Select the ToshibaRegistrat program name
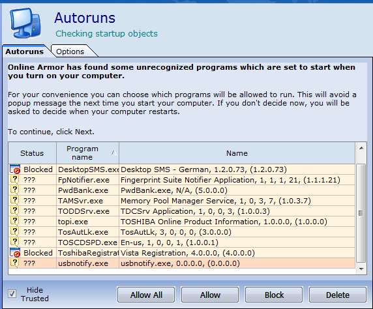Image resolution: width=373 pixels, height=309 pixels. pyautogui.click(x=89, y=253)
